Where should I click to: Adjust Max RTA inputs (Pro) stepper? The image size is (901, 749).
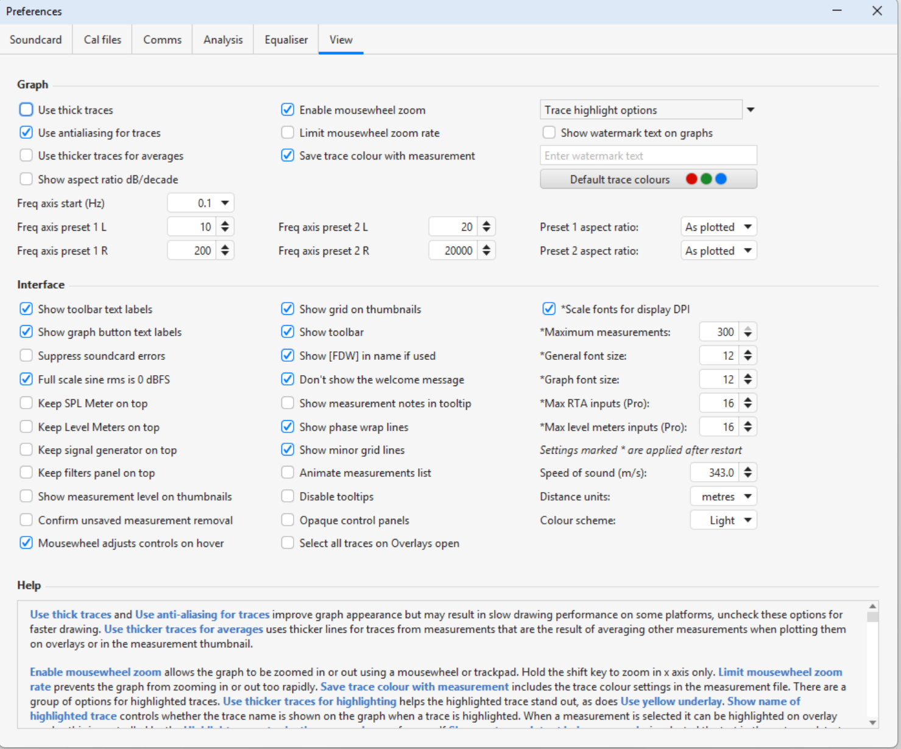[x=747, y=403]
